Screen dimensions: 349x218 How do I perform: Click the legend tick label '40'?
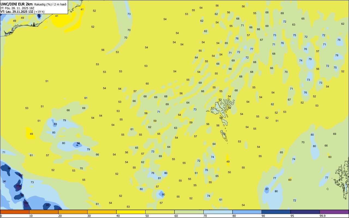pos(118,216)
